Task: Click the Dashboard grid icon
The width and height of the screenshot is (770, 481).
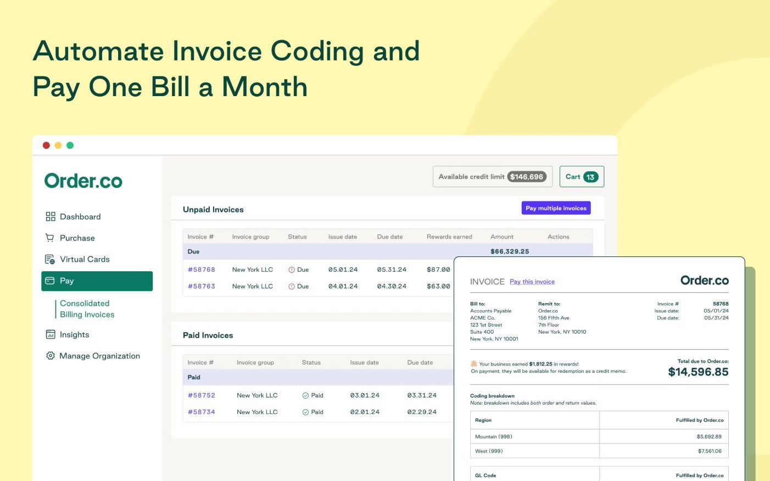Action: point(51,217)
